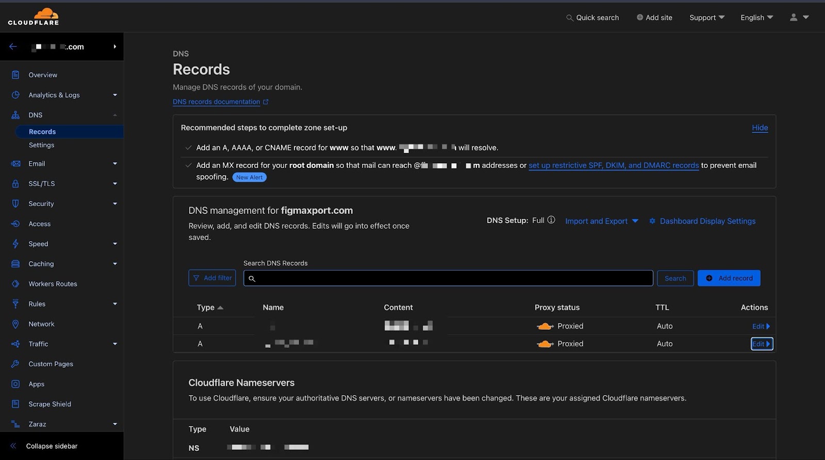The height and width of the screenshot is (460, 825).
Task: Click the Caching icon in sidebar
Action: [15, 264]
